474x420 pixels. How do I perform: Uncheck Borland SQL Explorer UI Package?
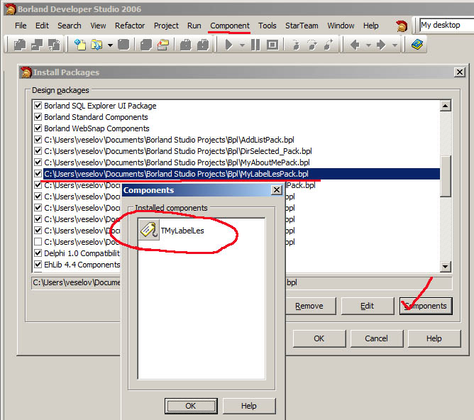point(38,106)
